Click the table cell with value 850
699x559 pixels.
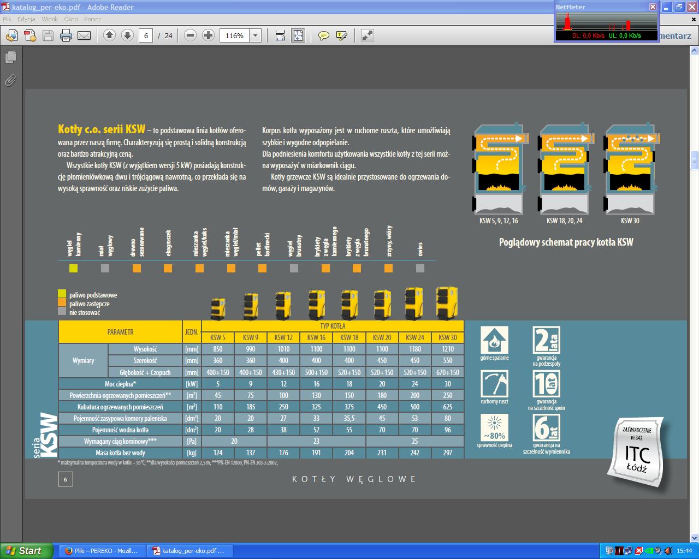tap(218, 349)
